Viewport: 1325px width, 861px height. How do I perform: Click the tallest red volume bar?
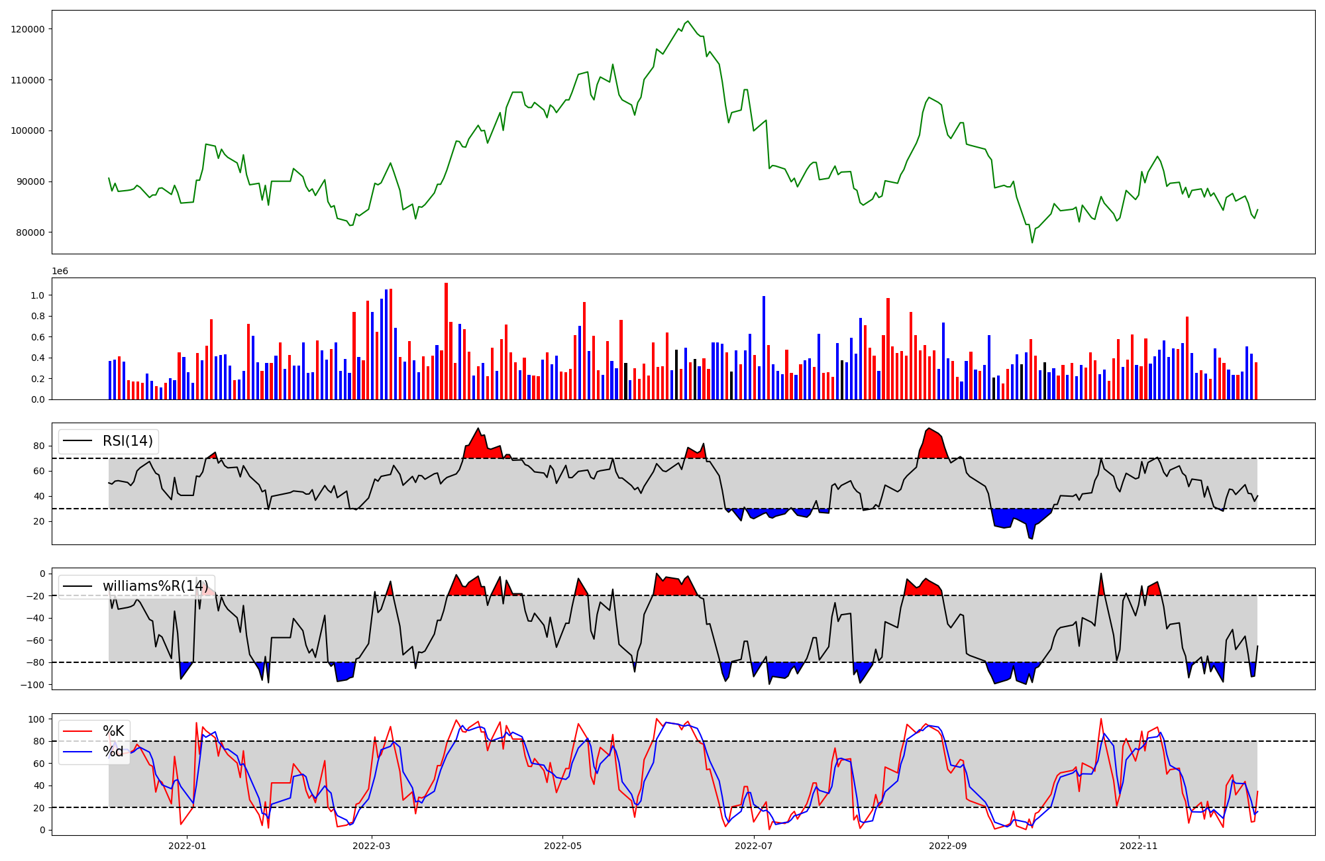point(446,341)
